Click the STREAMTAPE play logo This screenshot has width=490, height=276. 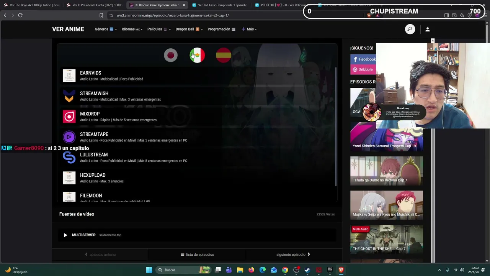[69, 137]
